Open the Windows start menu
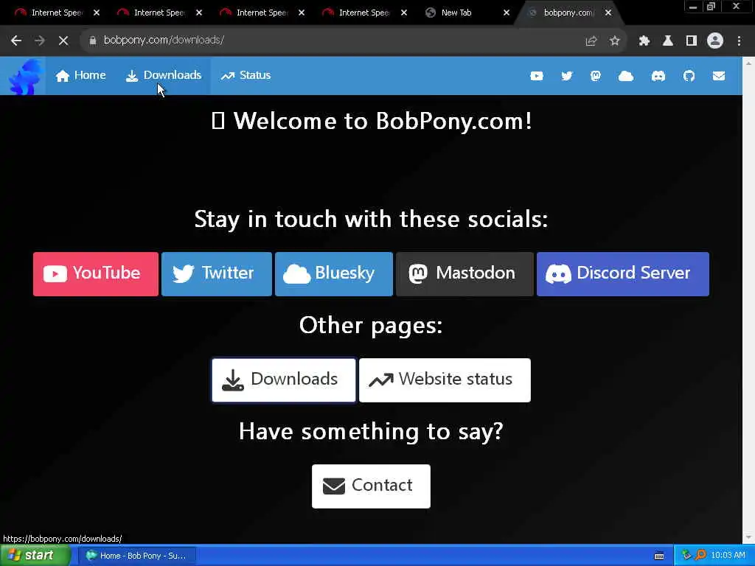Viewport: 755px width, 566px height. coord(35,556)
